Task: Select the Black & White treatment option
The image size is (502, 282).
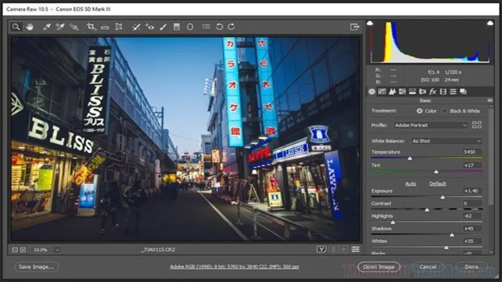Action: tap(444, 111)
